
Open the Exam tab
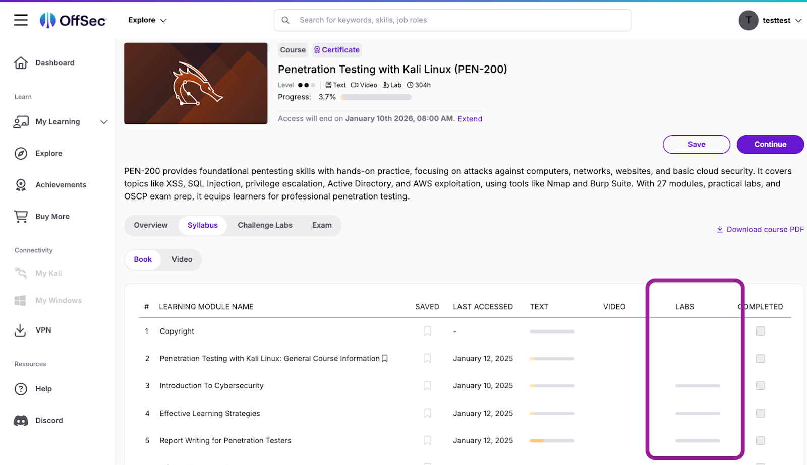322,225
